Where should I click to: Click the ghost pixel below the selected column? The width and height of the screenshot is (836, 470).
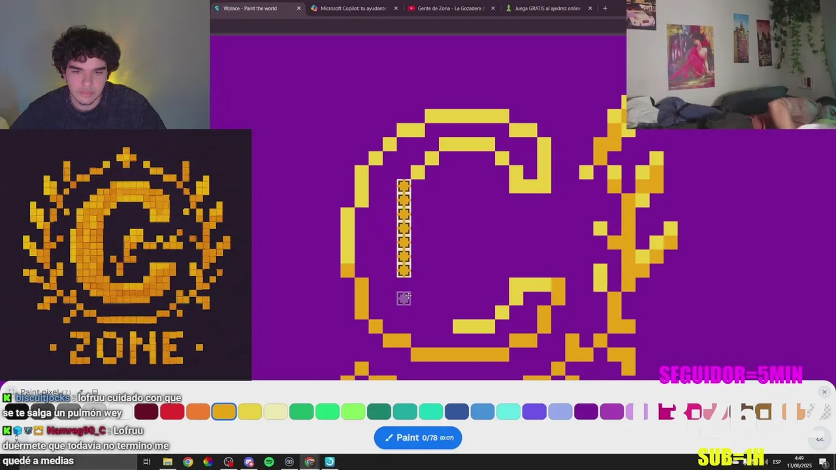(x=404, y=298)
